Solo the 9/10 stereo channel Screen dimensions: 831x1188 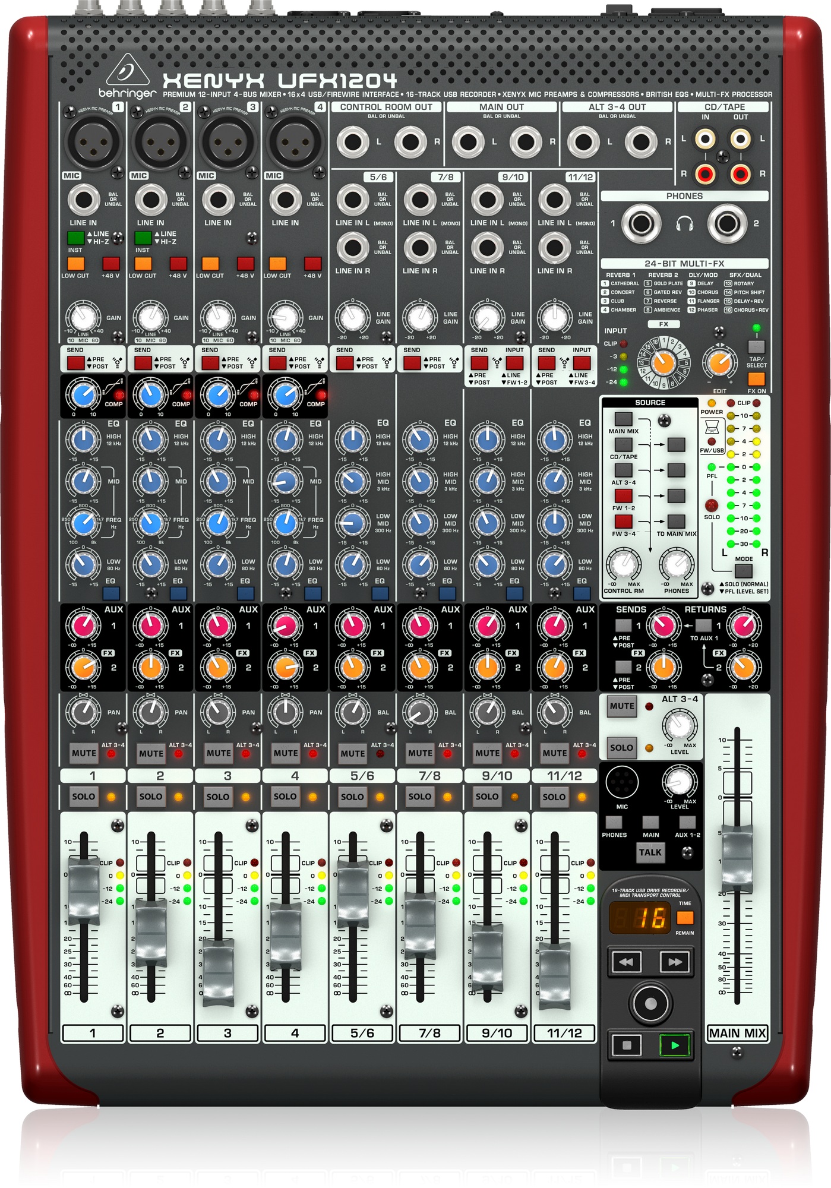[x=487, y=796]
